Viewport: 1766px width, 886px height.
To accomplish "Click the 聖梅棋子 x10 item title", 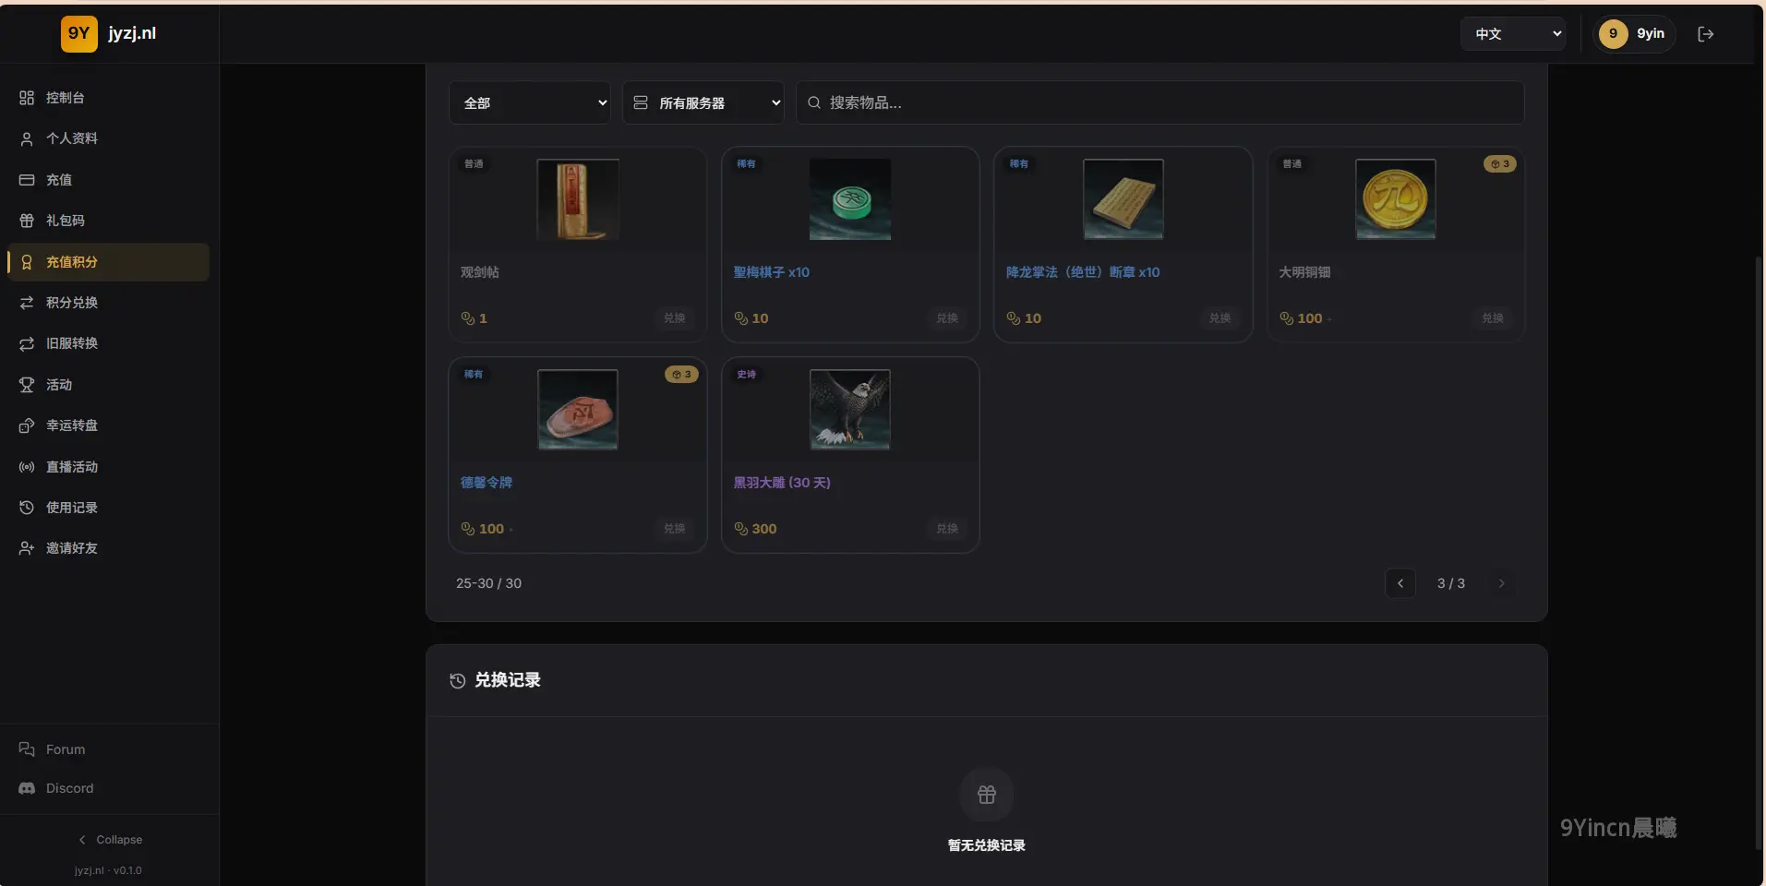I will (x=772, y=272).
